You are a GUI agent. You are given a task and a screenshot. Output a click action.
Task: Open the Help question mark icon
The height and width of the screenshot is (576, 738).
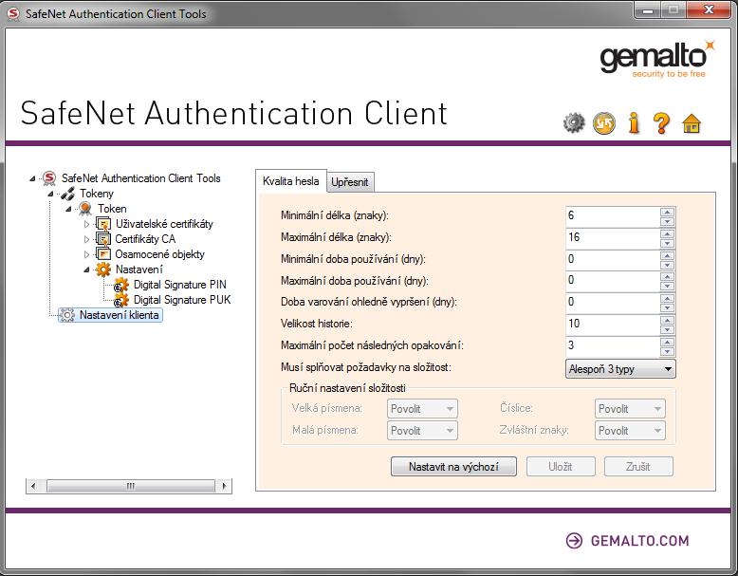pos(661,123)
